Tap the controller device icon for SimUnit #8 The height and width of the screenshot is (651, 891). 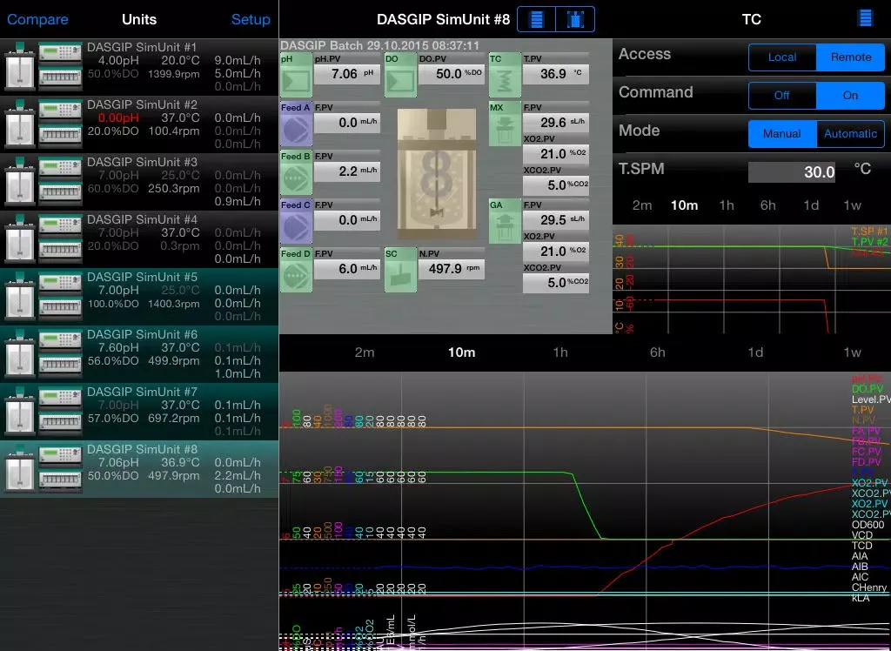(60, 468)
